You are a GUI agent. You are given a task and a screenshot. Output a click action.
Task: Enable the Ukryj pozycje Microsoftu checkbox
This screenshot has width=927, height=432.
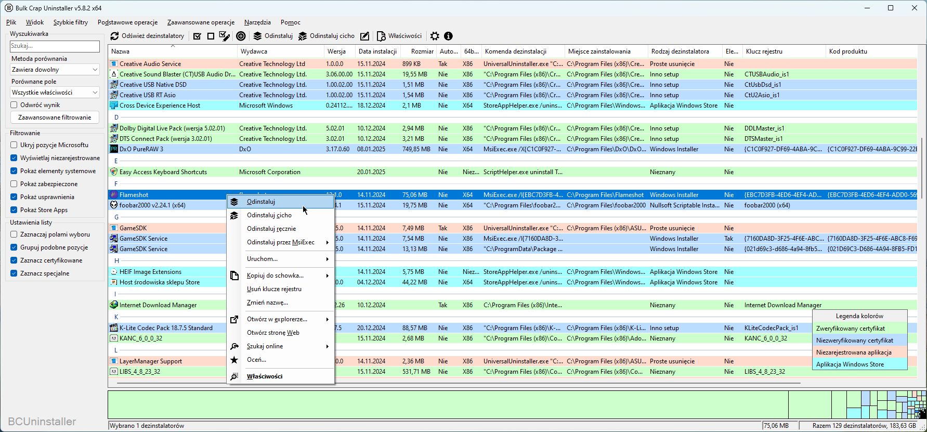point(14,145)
